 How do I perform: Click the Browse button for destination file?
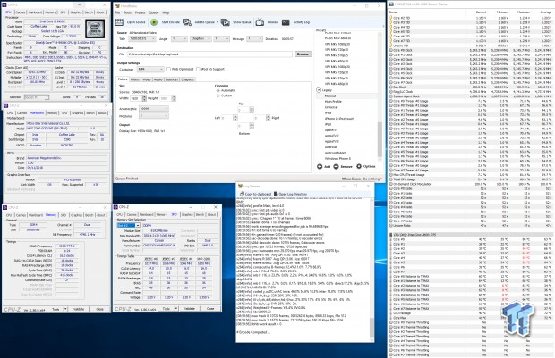point(303,54)
